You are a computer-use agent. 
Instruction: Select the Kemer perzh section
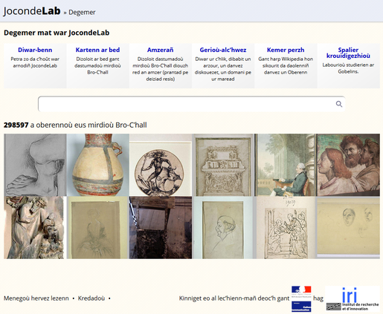[x=286, y=50]
